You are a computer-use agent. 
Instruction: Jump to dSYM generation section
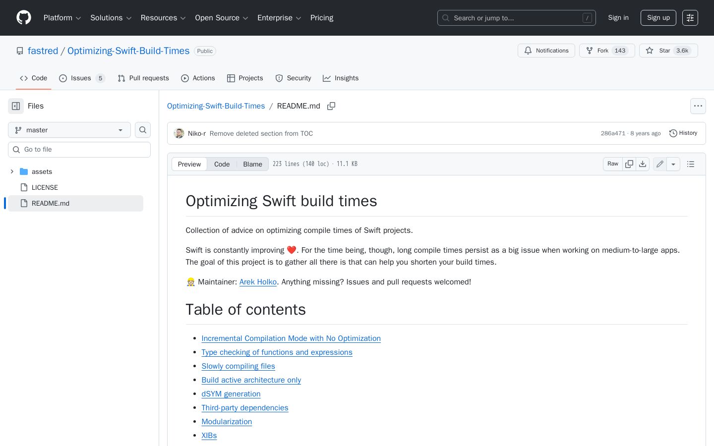point(231,394)
